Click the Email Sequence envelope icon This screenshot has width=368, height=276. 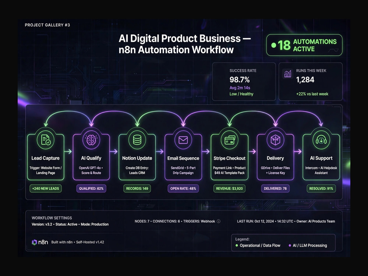(183, 140)
